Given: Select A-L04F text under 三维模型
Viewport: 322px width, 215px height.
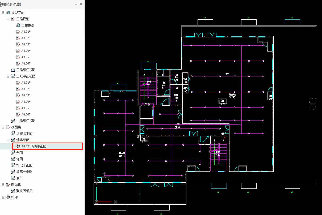Looking at the screenshot, I should click(x=26, y=51).
